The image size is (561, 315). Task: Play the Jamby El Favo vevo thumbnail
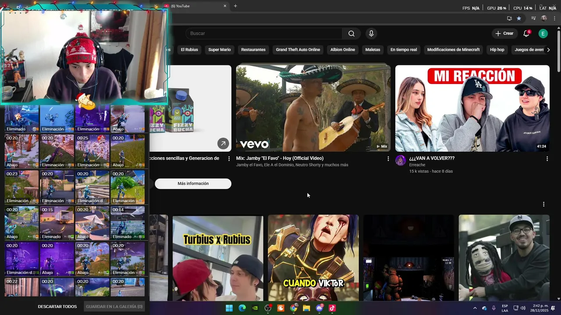pyautogui.click(x=313, y=108)
